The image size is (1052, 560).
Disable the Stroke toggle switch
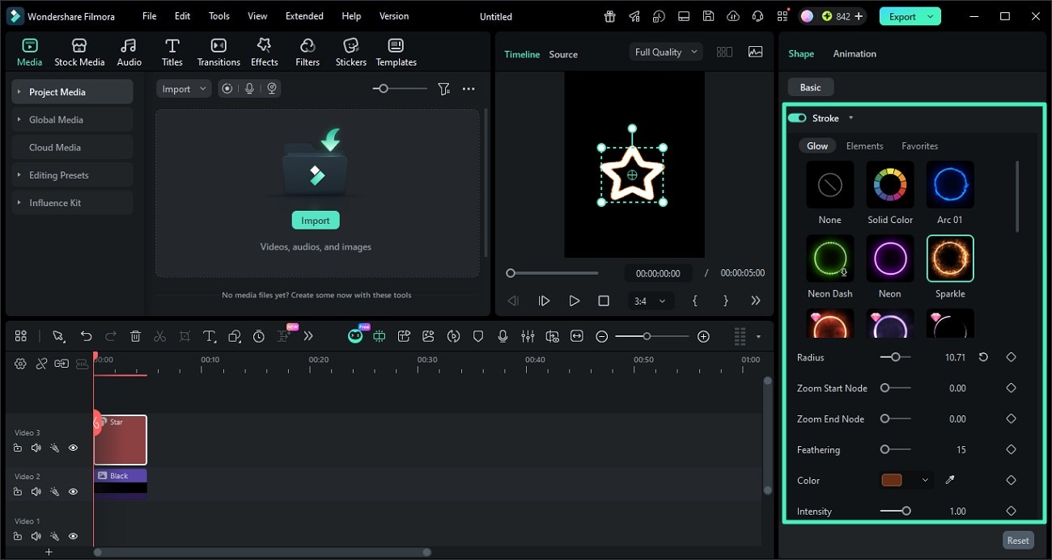point(797,118)
